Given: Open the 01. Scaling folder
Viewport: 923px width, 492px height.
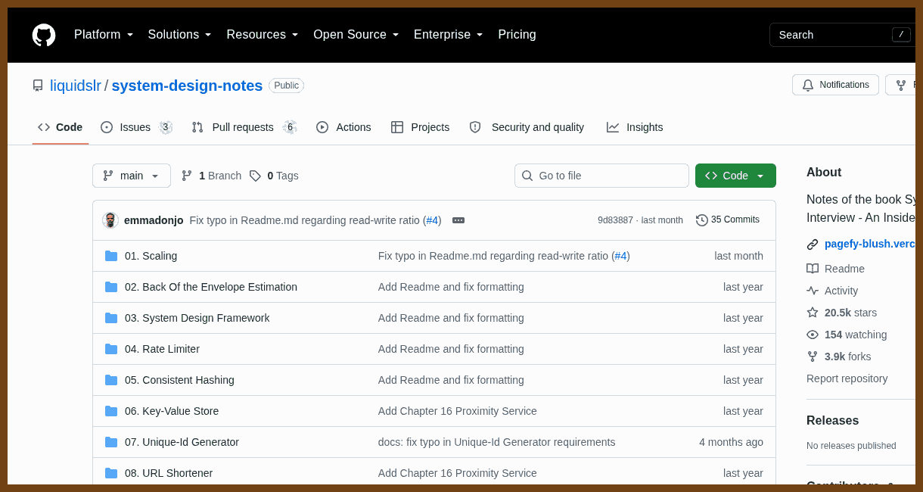Looking at the screenshot, I should click(x=151, y=256).
